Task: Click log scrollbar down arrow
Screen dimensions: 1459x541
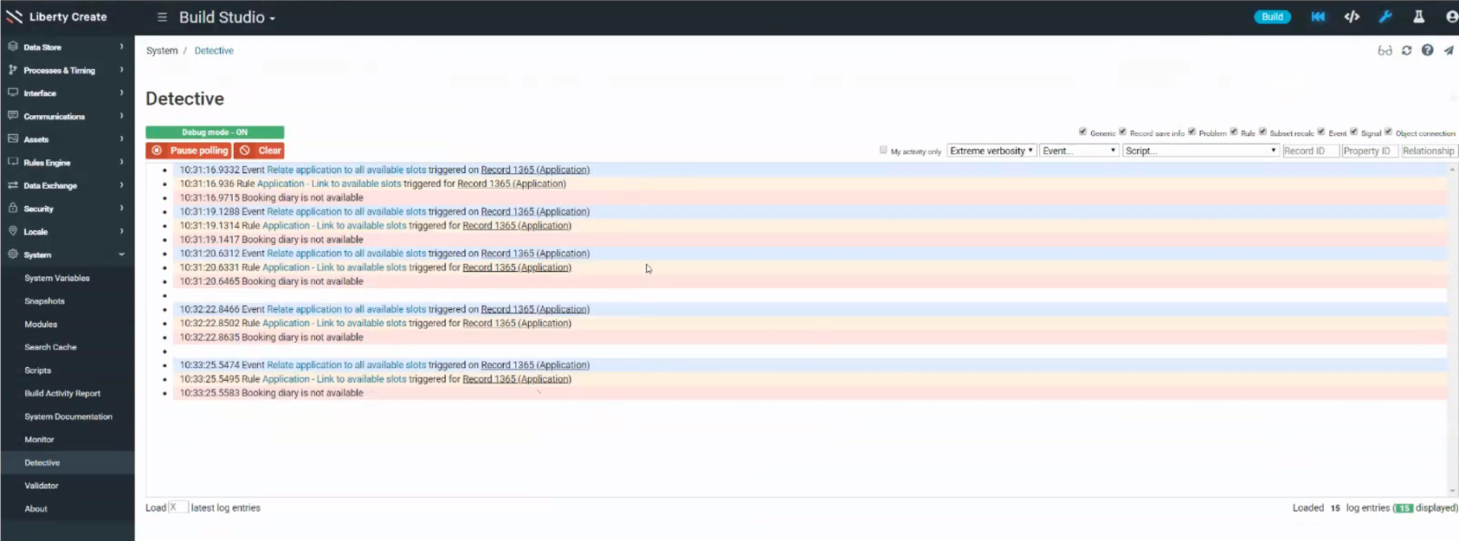Action: tap(1452, 491)
